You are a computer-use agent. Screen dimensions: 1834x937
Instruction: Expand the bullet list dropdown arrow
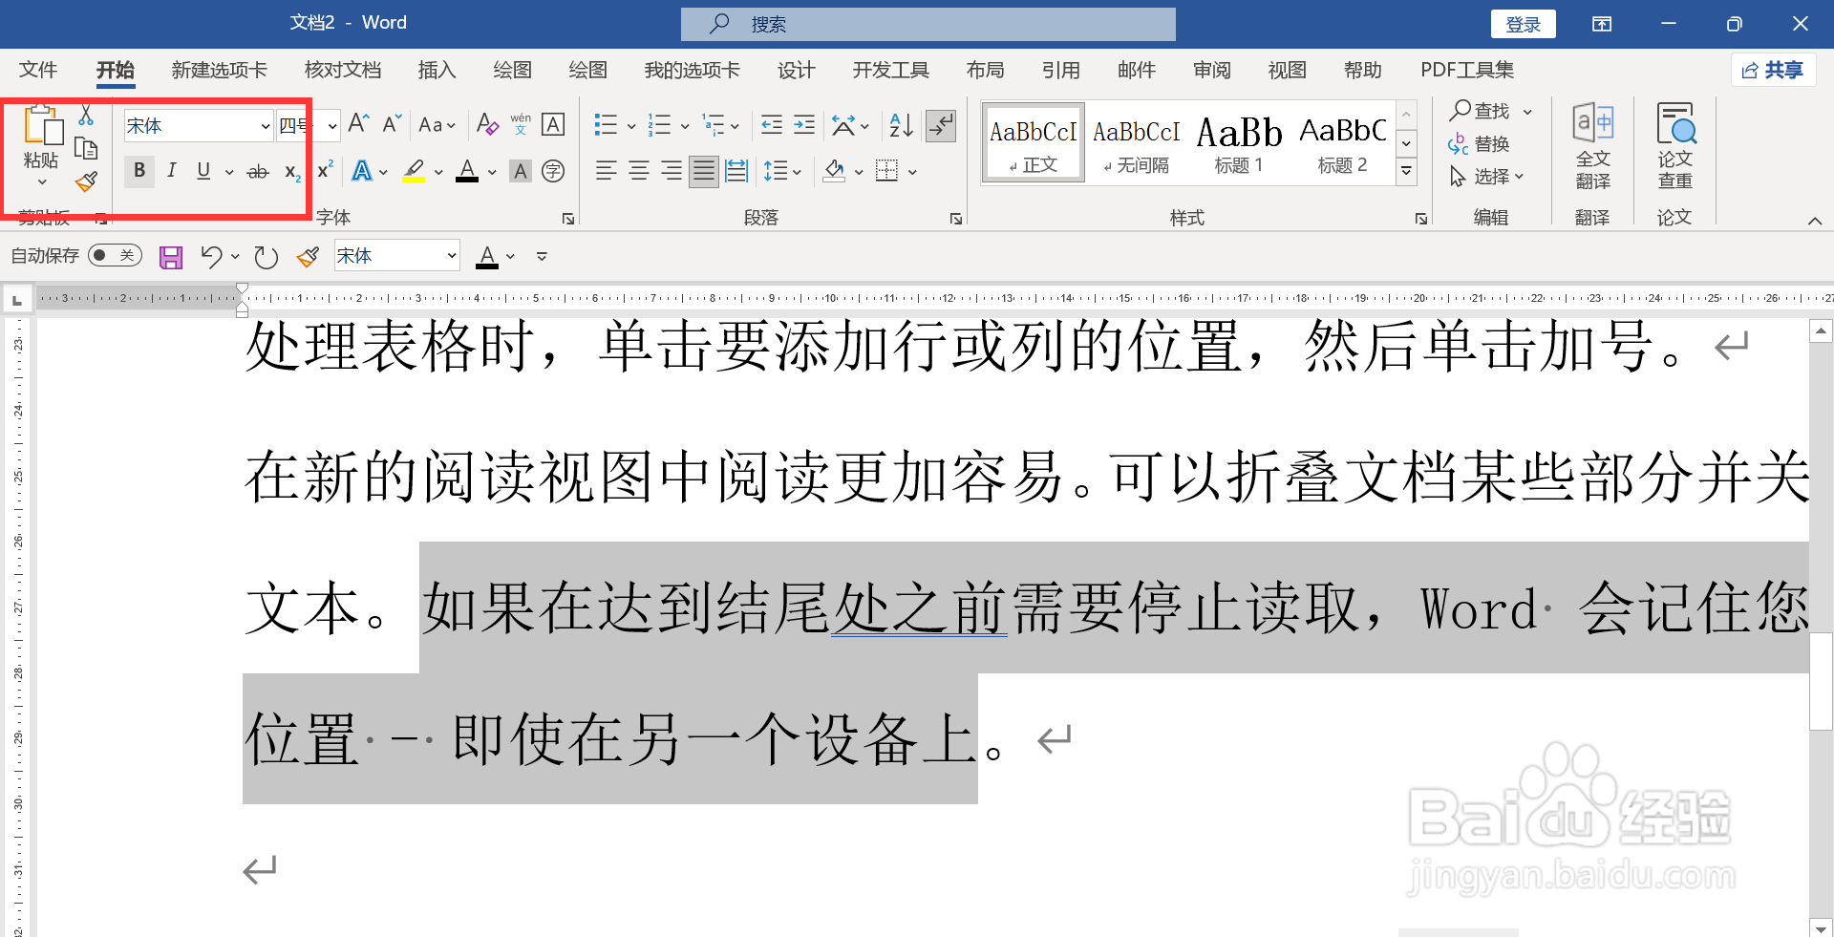coord(631,125)
